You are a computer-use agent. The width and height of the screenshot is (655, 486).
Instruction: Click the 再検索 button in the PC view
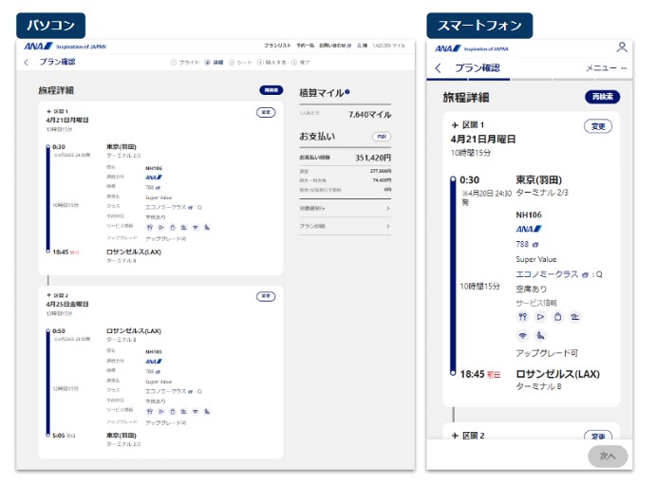point(271,90)
